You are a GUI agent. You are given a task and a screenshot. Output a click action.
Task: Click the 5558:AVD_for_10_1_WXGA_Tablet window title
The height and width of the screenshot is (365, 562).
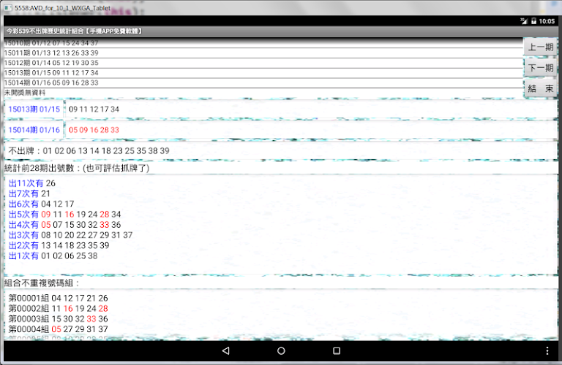[62, 8]
